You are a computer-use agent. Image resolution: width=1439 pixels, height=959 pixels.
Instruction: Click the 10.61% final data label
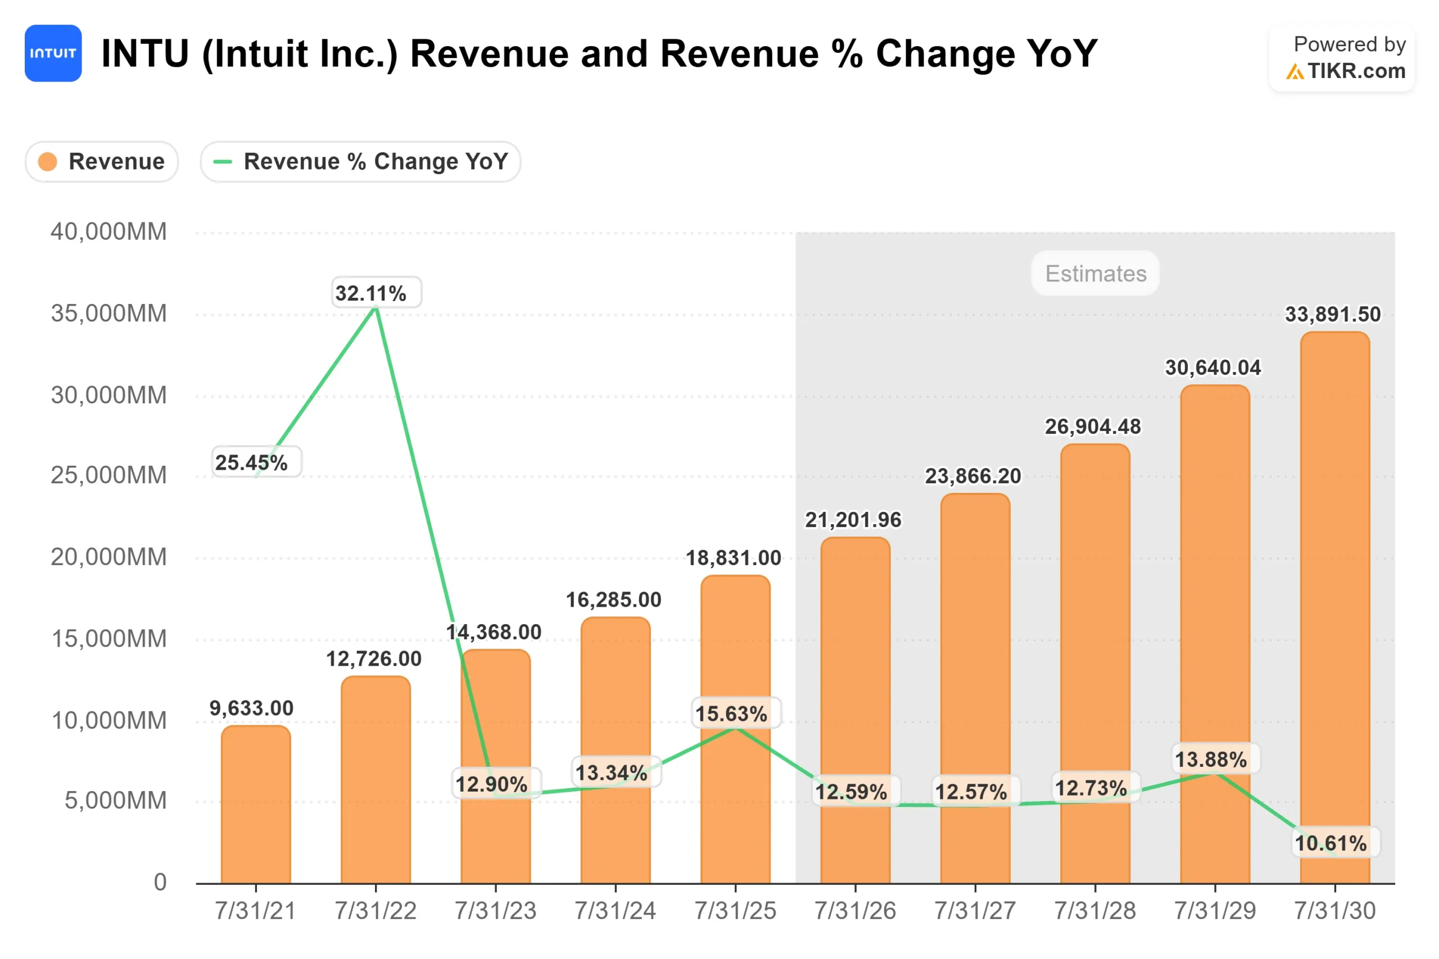1337,842
